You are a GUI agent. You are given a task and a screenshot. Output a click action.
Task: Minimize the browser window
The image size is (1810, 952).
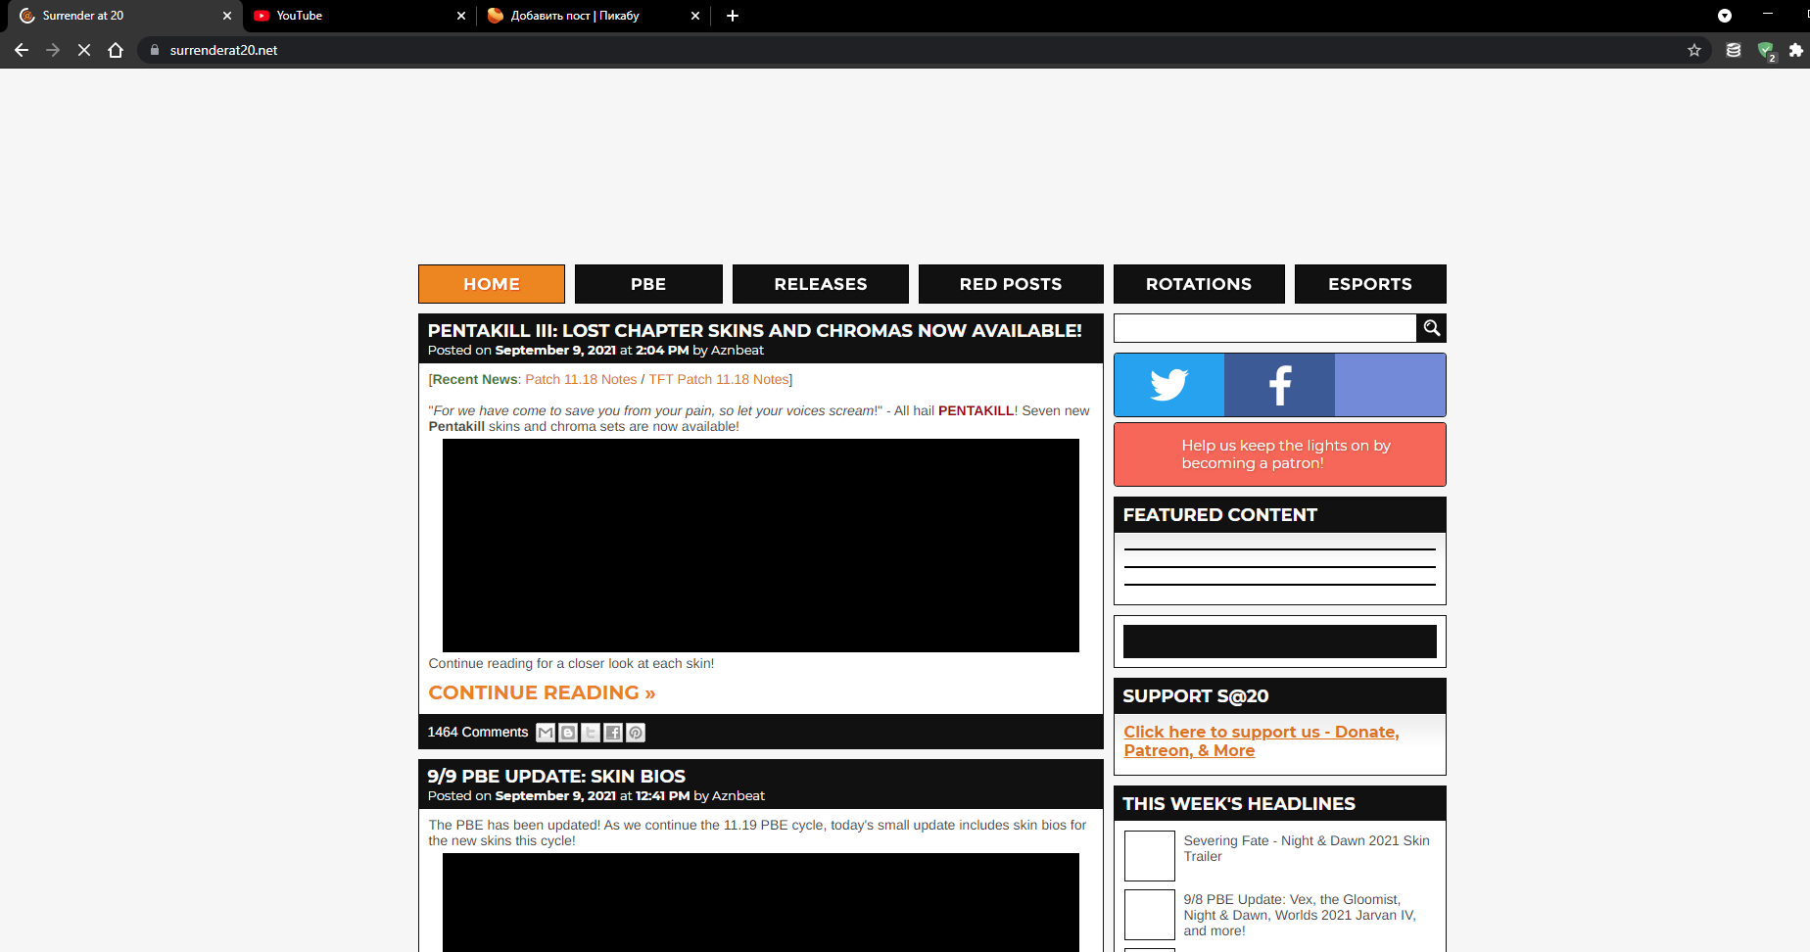click(x=1768, y=15)
